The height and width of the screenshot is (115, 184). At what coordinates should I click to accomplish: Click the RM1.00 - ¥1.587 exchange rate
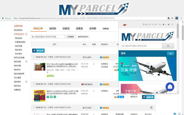(150, 24)
